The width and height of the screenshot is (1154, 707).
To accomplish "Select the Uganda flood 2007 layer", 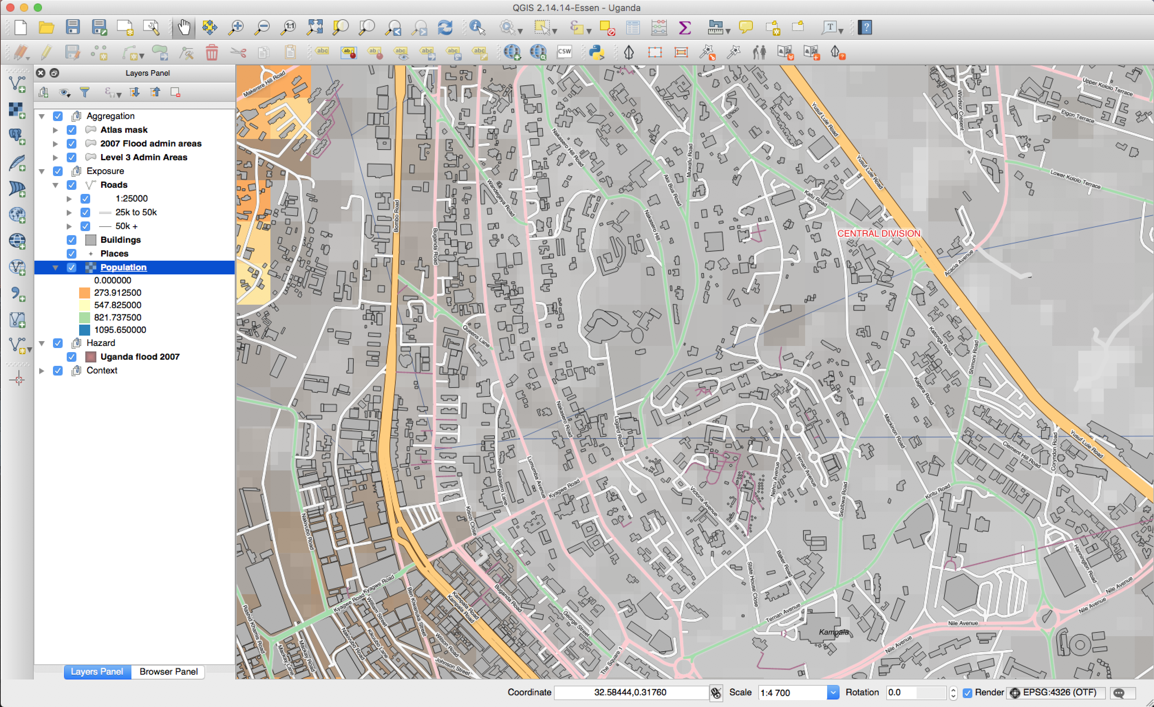I will pos(140,357).
